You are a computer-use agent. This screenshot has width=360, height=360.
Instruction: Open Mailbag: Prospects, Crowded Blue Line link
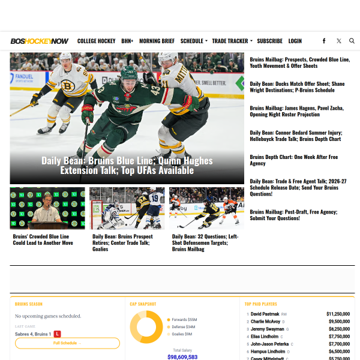300,62
